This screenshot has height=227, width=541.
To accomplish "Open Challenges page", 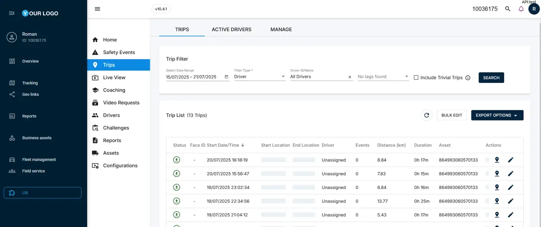I will click(118, 128).
